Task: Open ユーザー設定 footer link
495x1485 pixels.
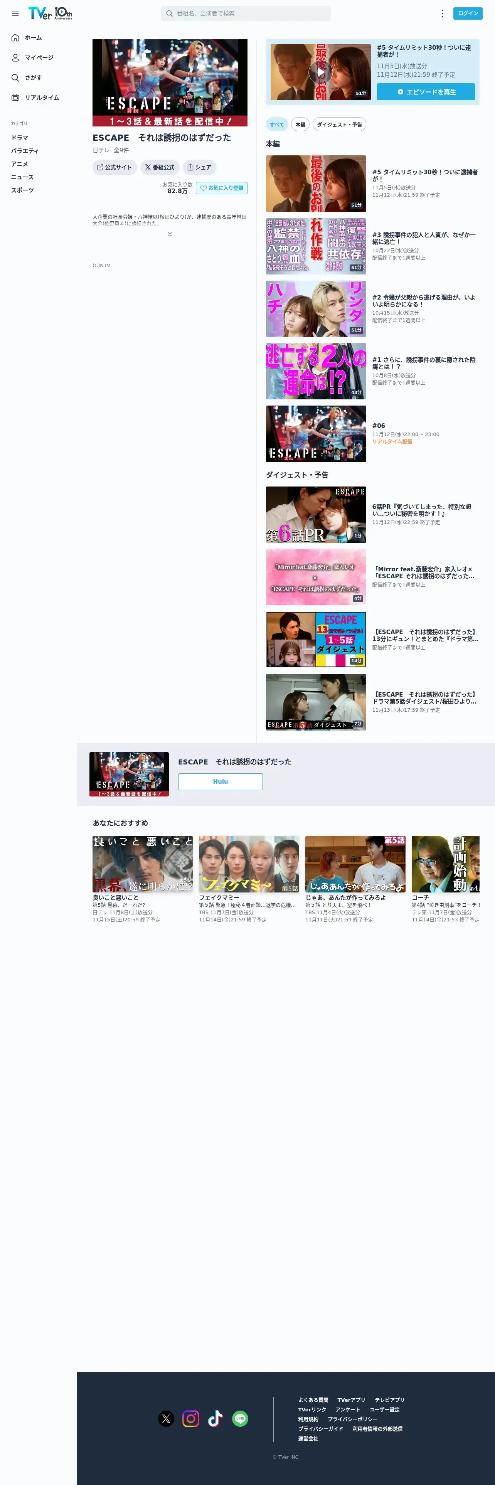Action: click(384, 1409)
